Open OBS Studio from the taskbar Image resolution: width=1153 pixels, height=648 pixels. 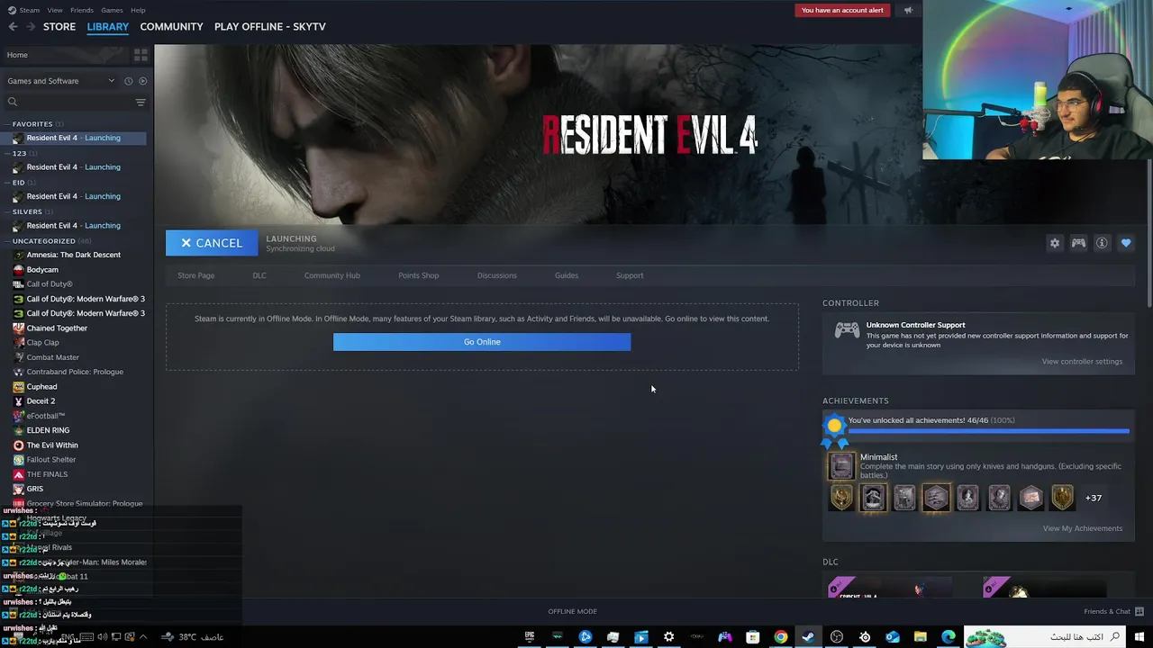pos(837,637)
